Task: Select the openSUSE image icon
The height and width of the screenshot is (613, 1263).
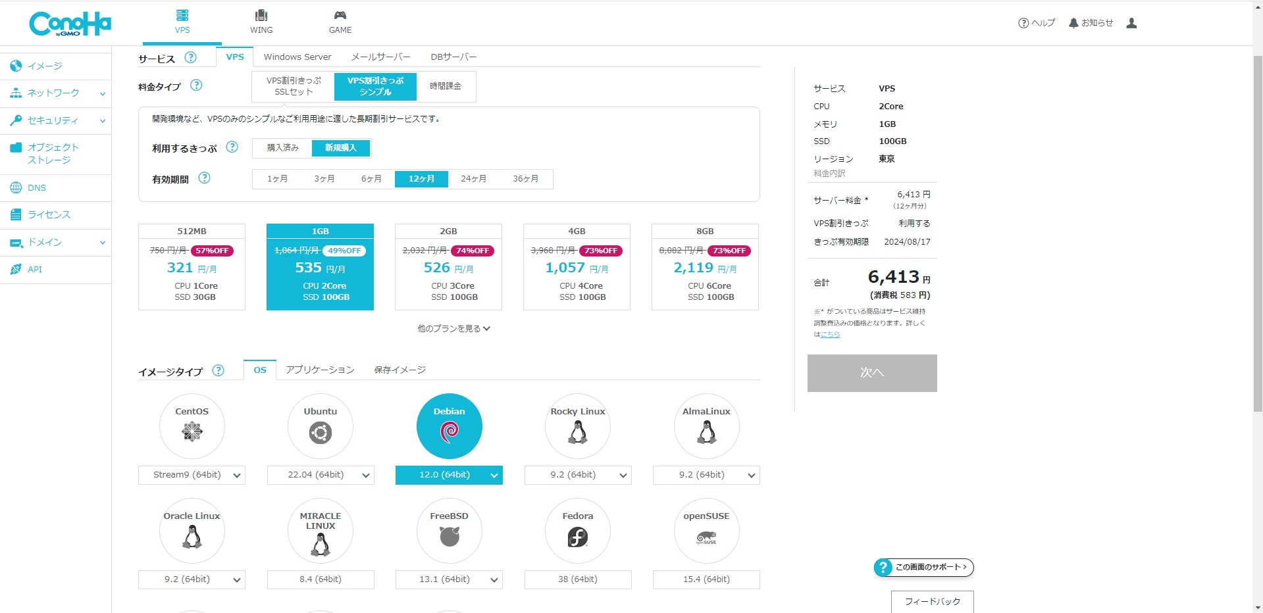Action: pos(707,531)
